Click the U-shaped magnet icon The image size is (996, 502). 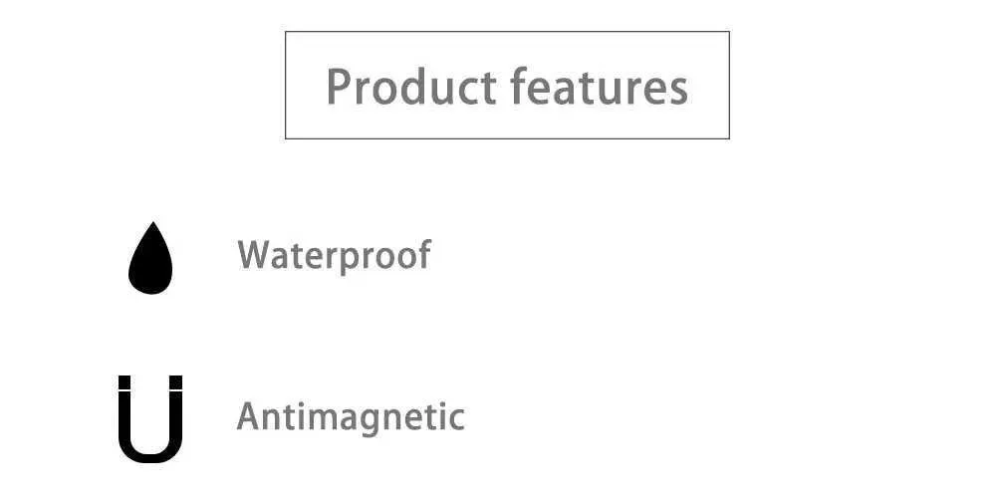[x=150, y=418]
